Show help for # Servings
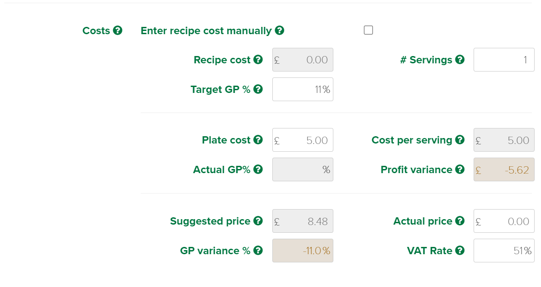Image resolution: width=541 pixels, height=287 pixels. coord(459,59)
